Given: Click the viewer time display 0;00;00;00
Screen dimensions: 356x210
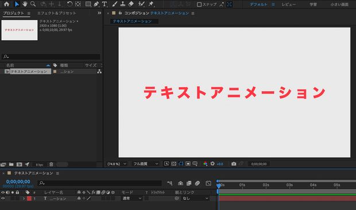Looking at the screenshot, I should (x=259, y=164).
